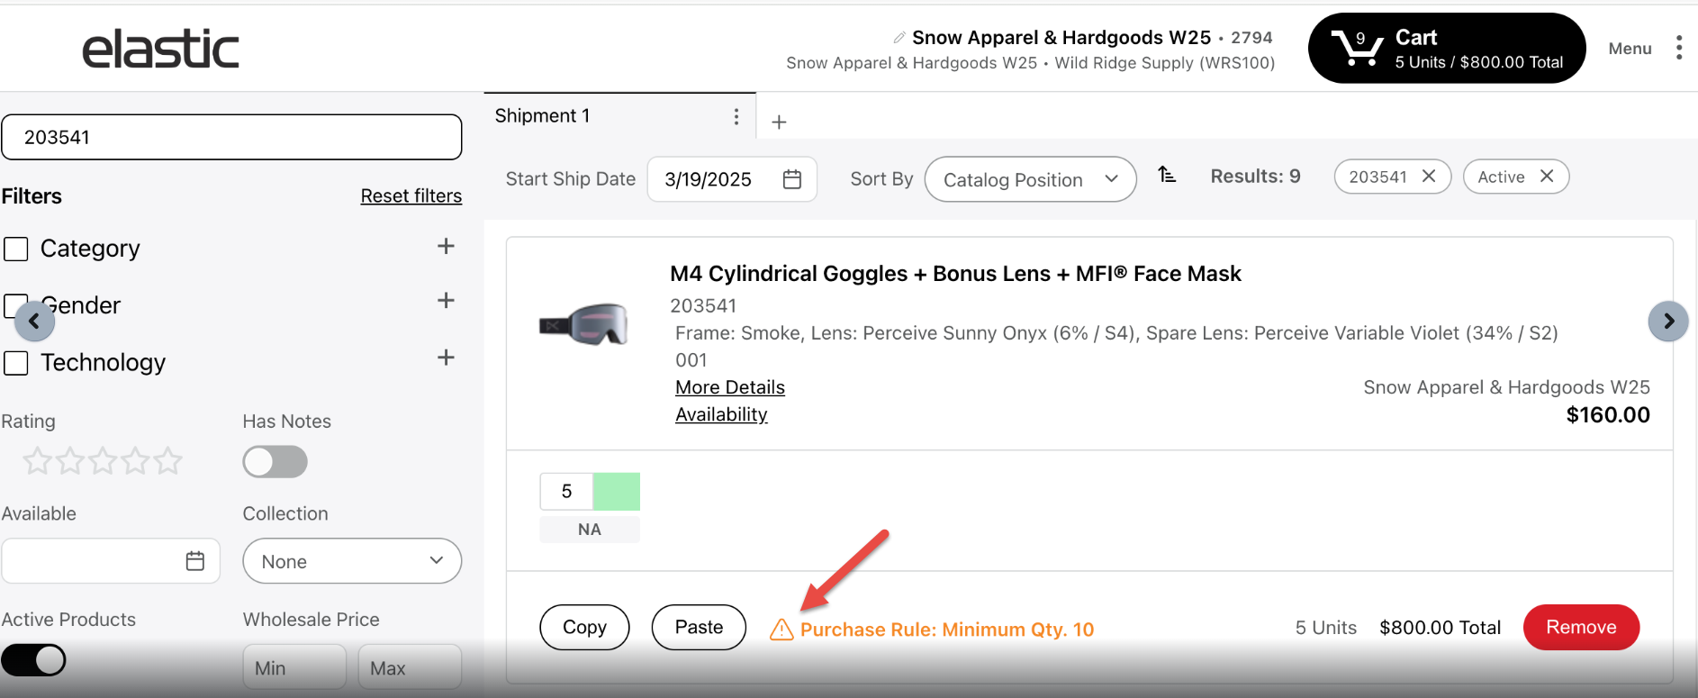Toggle the Active Products switch off
Viewport: 1698px width, 698px height.
click(33, 660)
